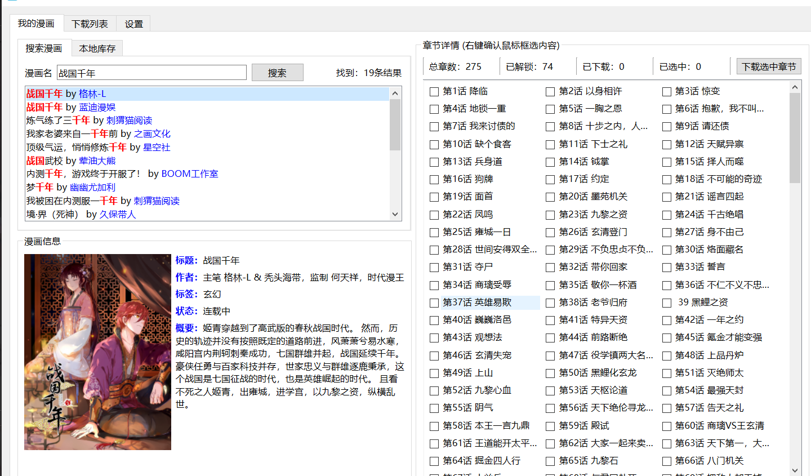This screenshot has height=476, width=811.
Task: Switch to 本地库存 tab
Action: point(97,48)
